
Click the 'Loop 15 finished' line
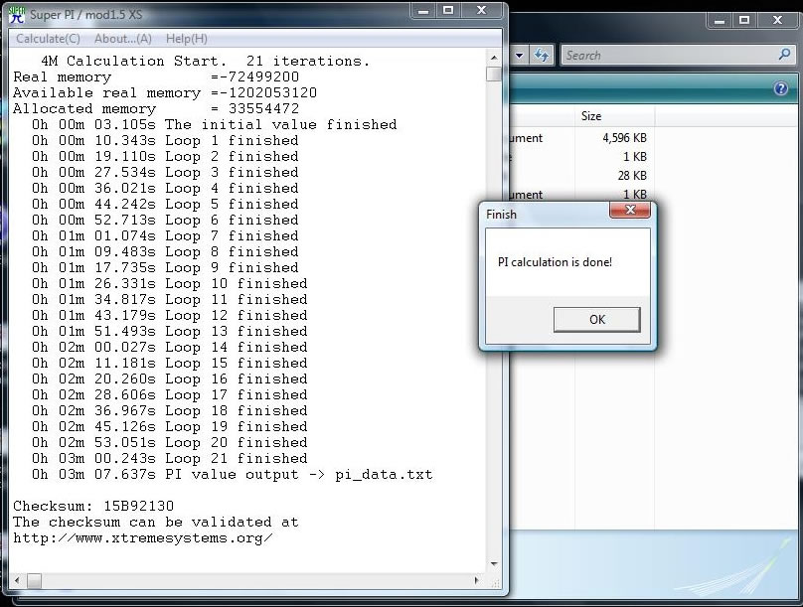[170, 363]
